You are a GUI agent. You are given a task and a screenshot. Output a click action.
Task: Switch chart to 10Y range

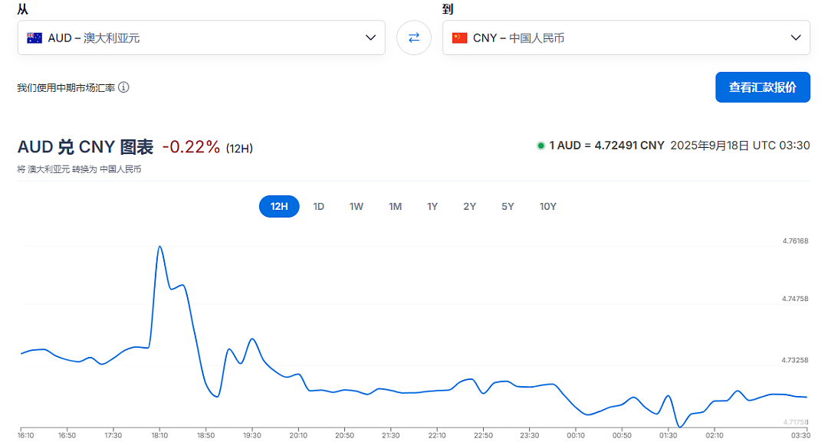(548, 206)
